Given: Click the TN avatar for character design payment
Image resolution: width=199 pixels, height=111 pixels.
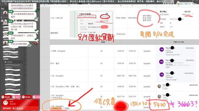Looking at the screenshot, I should [161, 75].
